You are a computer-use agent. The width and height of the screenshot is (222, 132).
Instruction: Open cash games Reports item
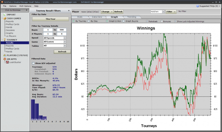coord(10,21)
